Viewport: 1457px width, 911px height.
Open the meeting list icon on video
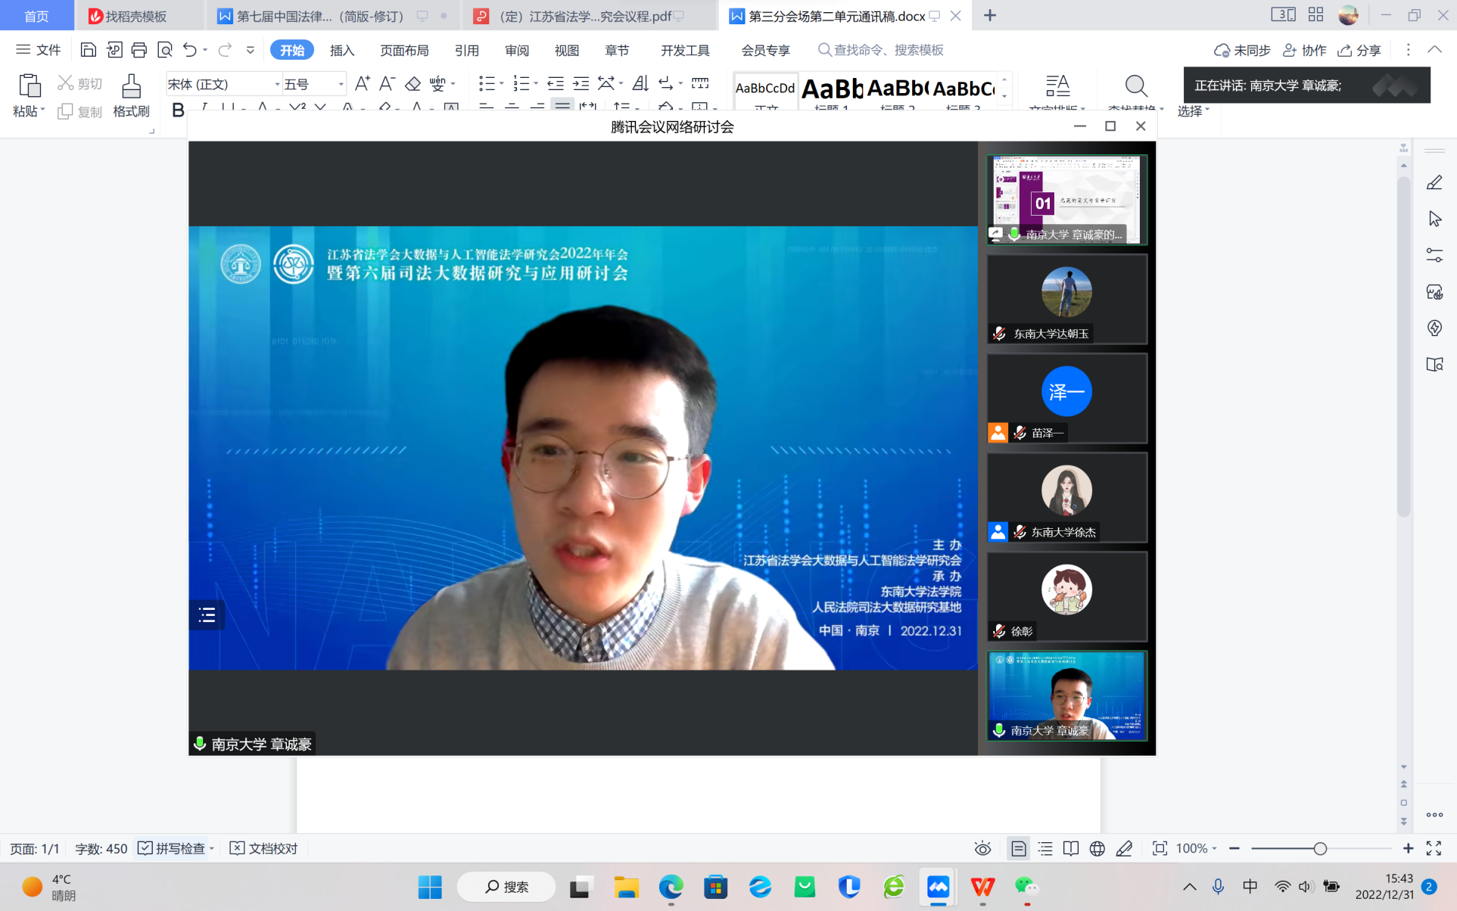click(207, 615)
